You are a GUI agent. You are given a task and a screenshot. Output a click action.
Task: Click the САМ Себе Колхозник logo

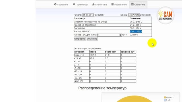pos(166,15)
